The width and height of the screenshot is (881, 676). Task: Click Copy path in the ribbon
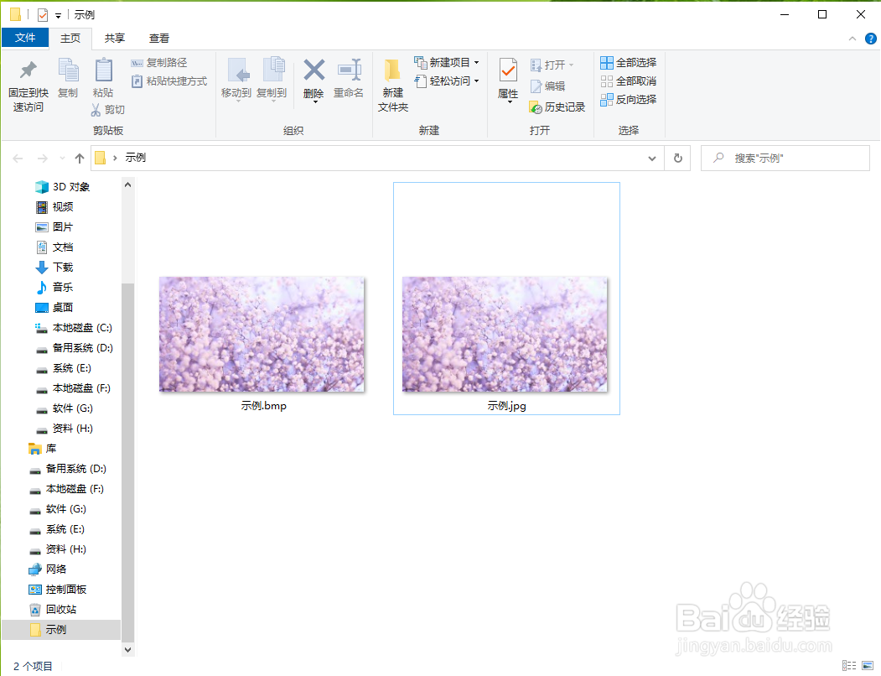pos(159,62)
